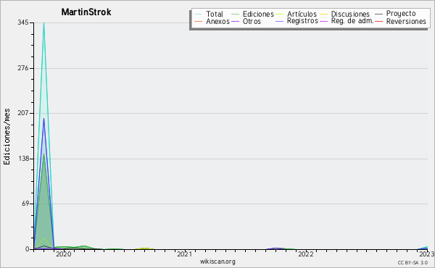Select the Ediciones legend entry
Image resolution: width=435 pixels, height=268 pixels.
pos(258,14)
